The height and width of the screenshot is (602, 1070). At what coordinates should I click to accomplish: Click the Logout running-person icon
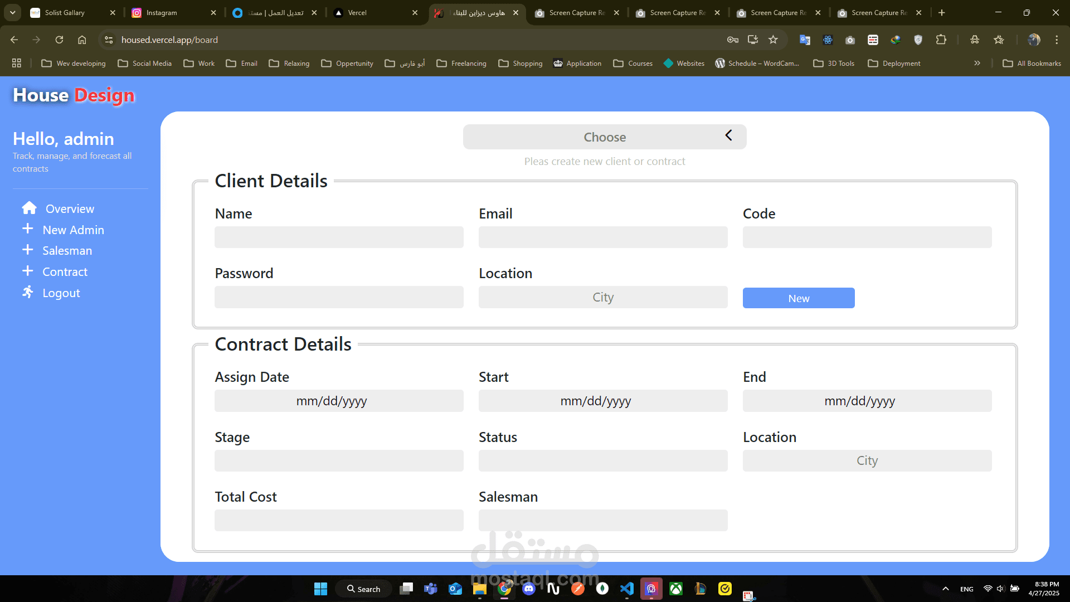(x=27, y=292)
